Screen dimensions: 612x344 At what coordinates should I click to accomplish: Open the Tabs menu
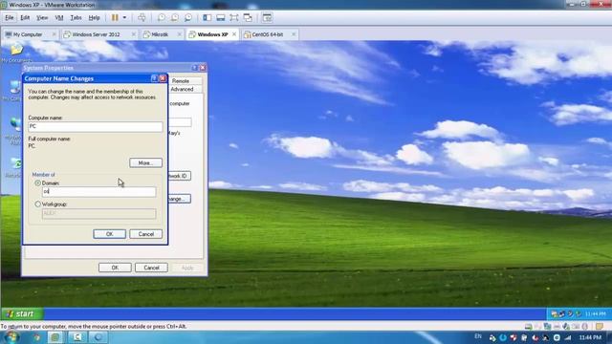(x=76, y=17)
